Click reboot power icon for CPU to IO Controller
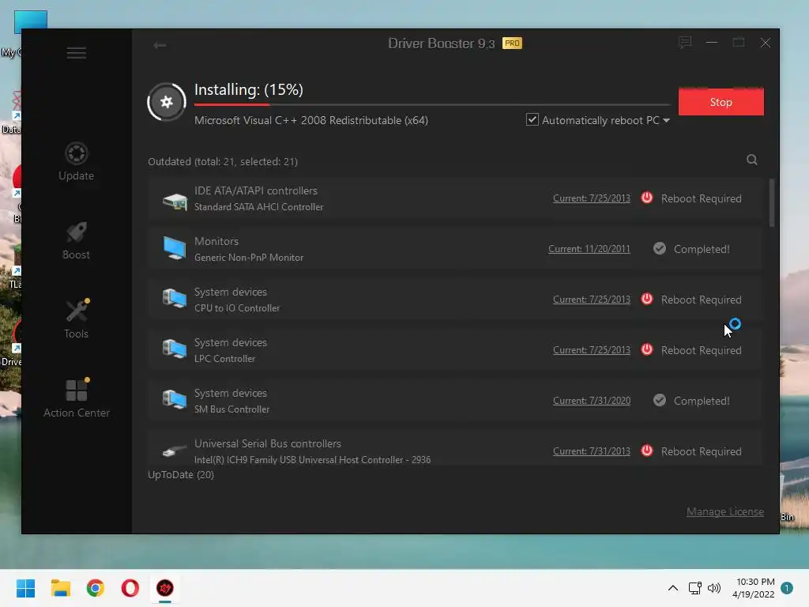The width and height of the screenshot is (809, 607). pos(646,299)
